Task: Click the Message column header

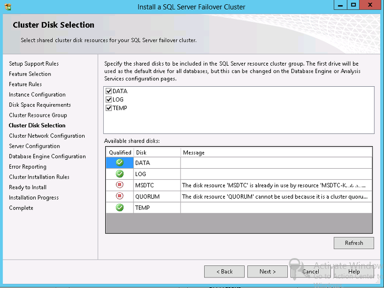Action: [x=276, y=152]
